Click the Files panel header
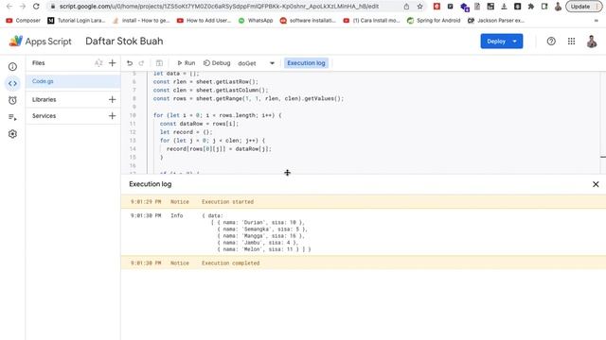 point(38,63)
